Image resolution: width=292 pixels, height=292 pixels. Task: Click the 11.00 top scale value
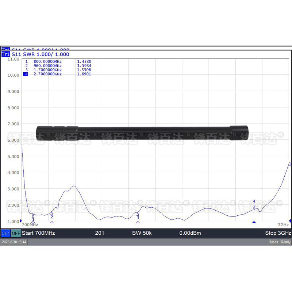click(13, 59)
